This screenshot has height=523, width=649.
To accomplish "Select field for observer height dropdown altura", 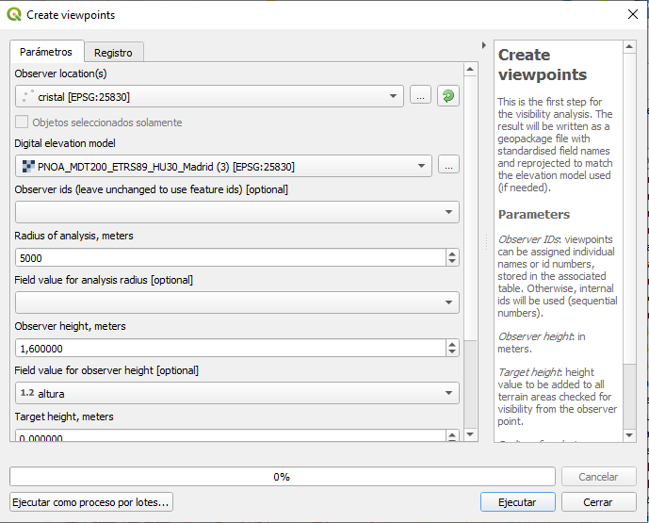I will [236, 393].
